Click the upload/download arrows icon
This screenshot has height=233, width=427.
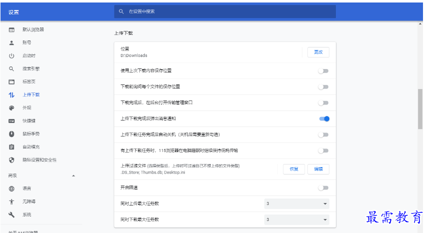coord(12,95)
